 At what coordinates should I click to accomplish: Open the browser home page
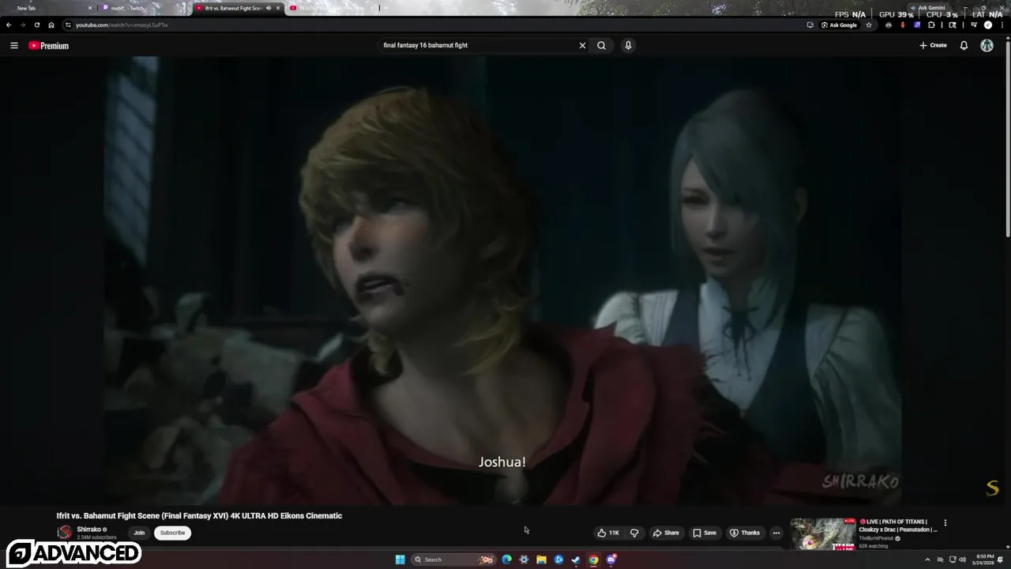click(51, 24)
